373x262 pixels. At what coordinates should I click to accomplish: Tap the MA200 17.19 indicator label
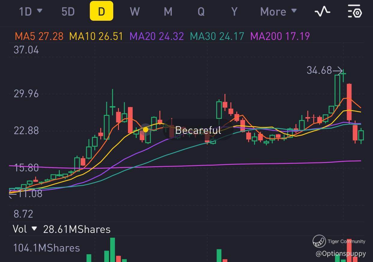pos(280,36)
